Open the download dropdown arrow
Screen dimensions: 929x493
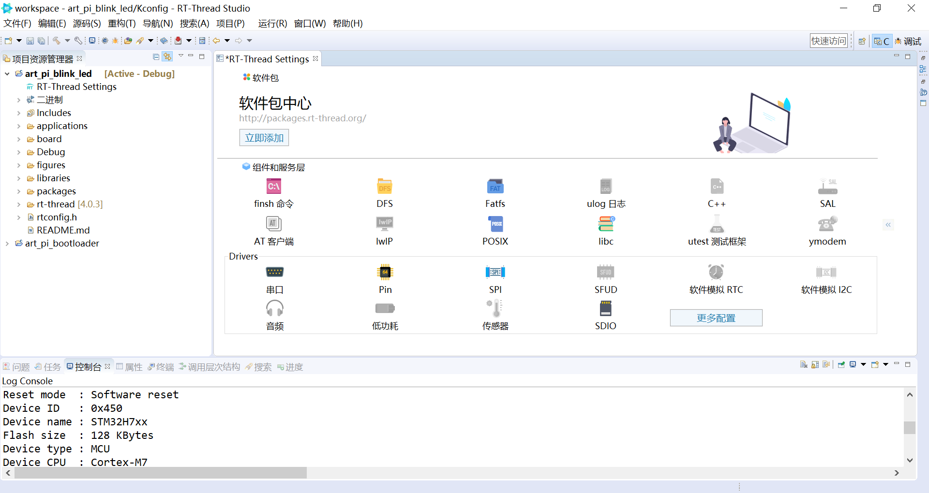click(x=189, y=41)
